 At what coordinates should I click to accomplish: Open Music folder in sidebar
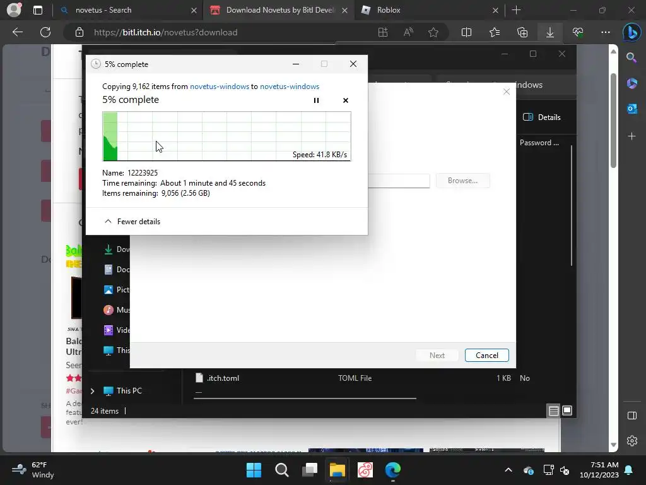click(116, 309)
